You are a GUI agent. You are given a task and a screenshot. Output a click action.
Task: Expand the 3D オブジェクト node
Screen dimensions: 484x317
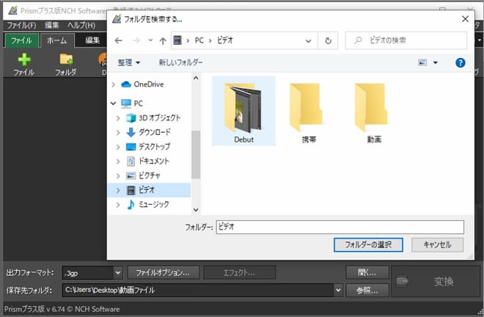tap(118, 117)
